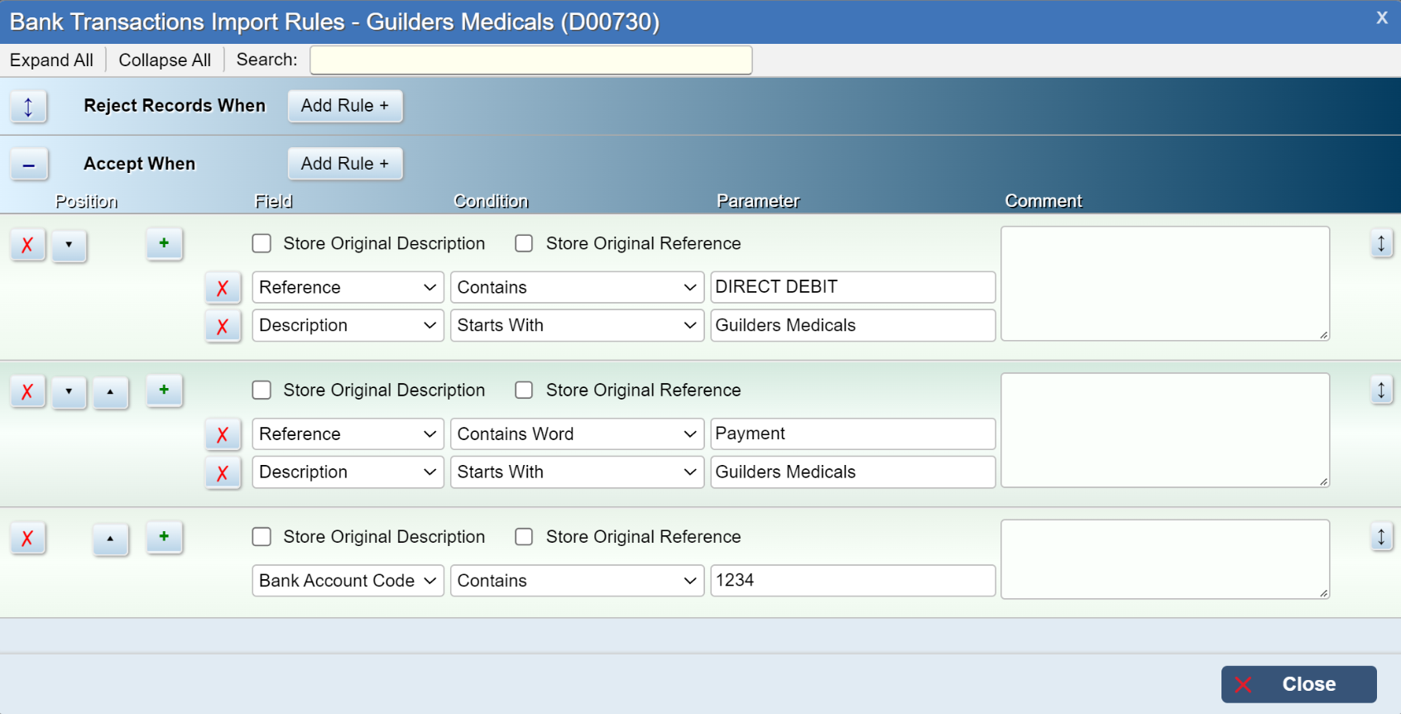
Task: Check Store Original Description in third rule
Action: (262, 537)
